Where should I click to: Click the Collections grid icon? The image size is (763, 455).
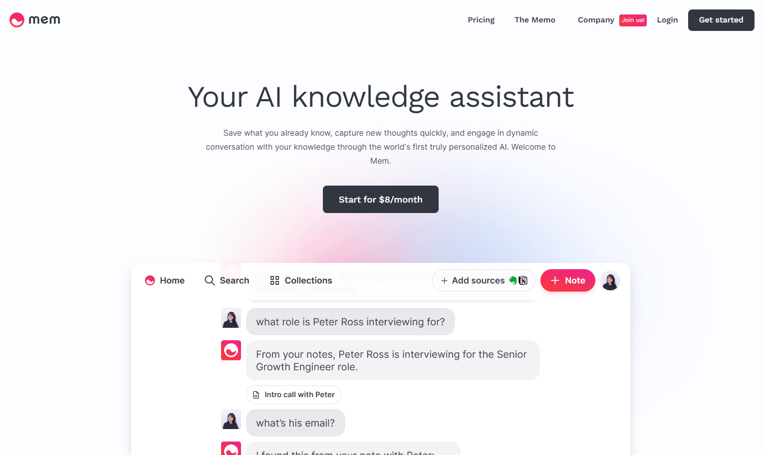pyautogui.click(x=274, y=280)
